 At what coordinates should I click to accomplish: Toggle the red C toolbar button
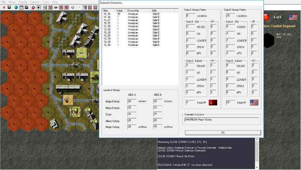[90, 7]
